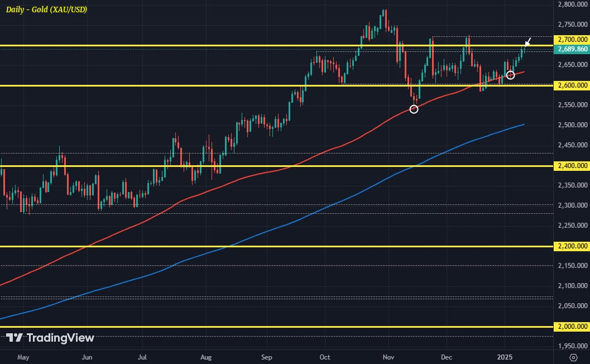590x364 pixels.
Task: Click the May label on time axis
Action: click(23, 357)
